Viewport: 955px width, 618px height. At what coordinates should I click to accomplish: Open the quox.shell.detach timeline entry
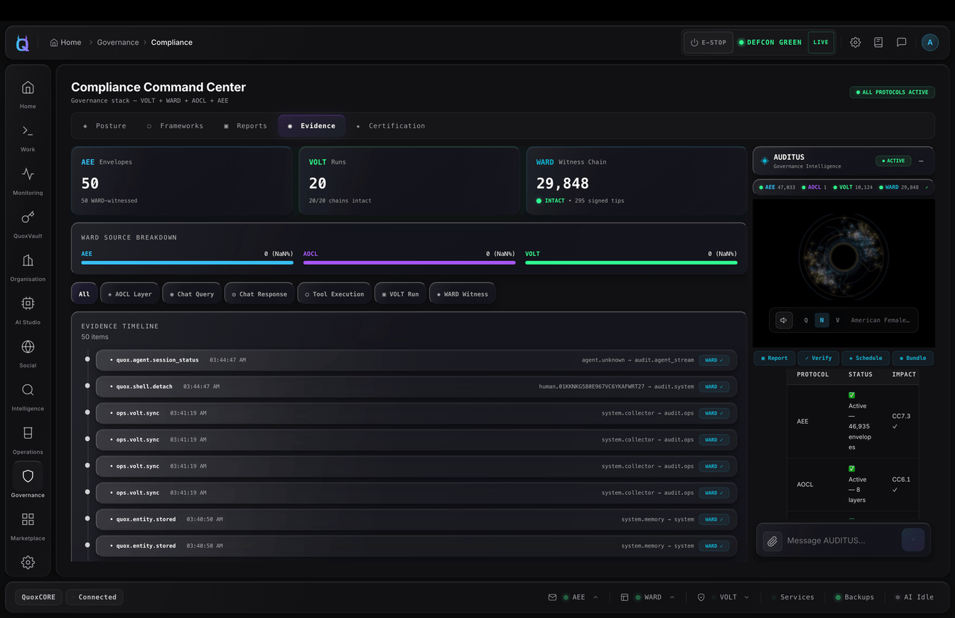coord(416,387)
